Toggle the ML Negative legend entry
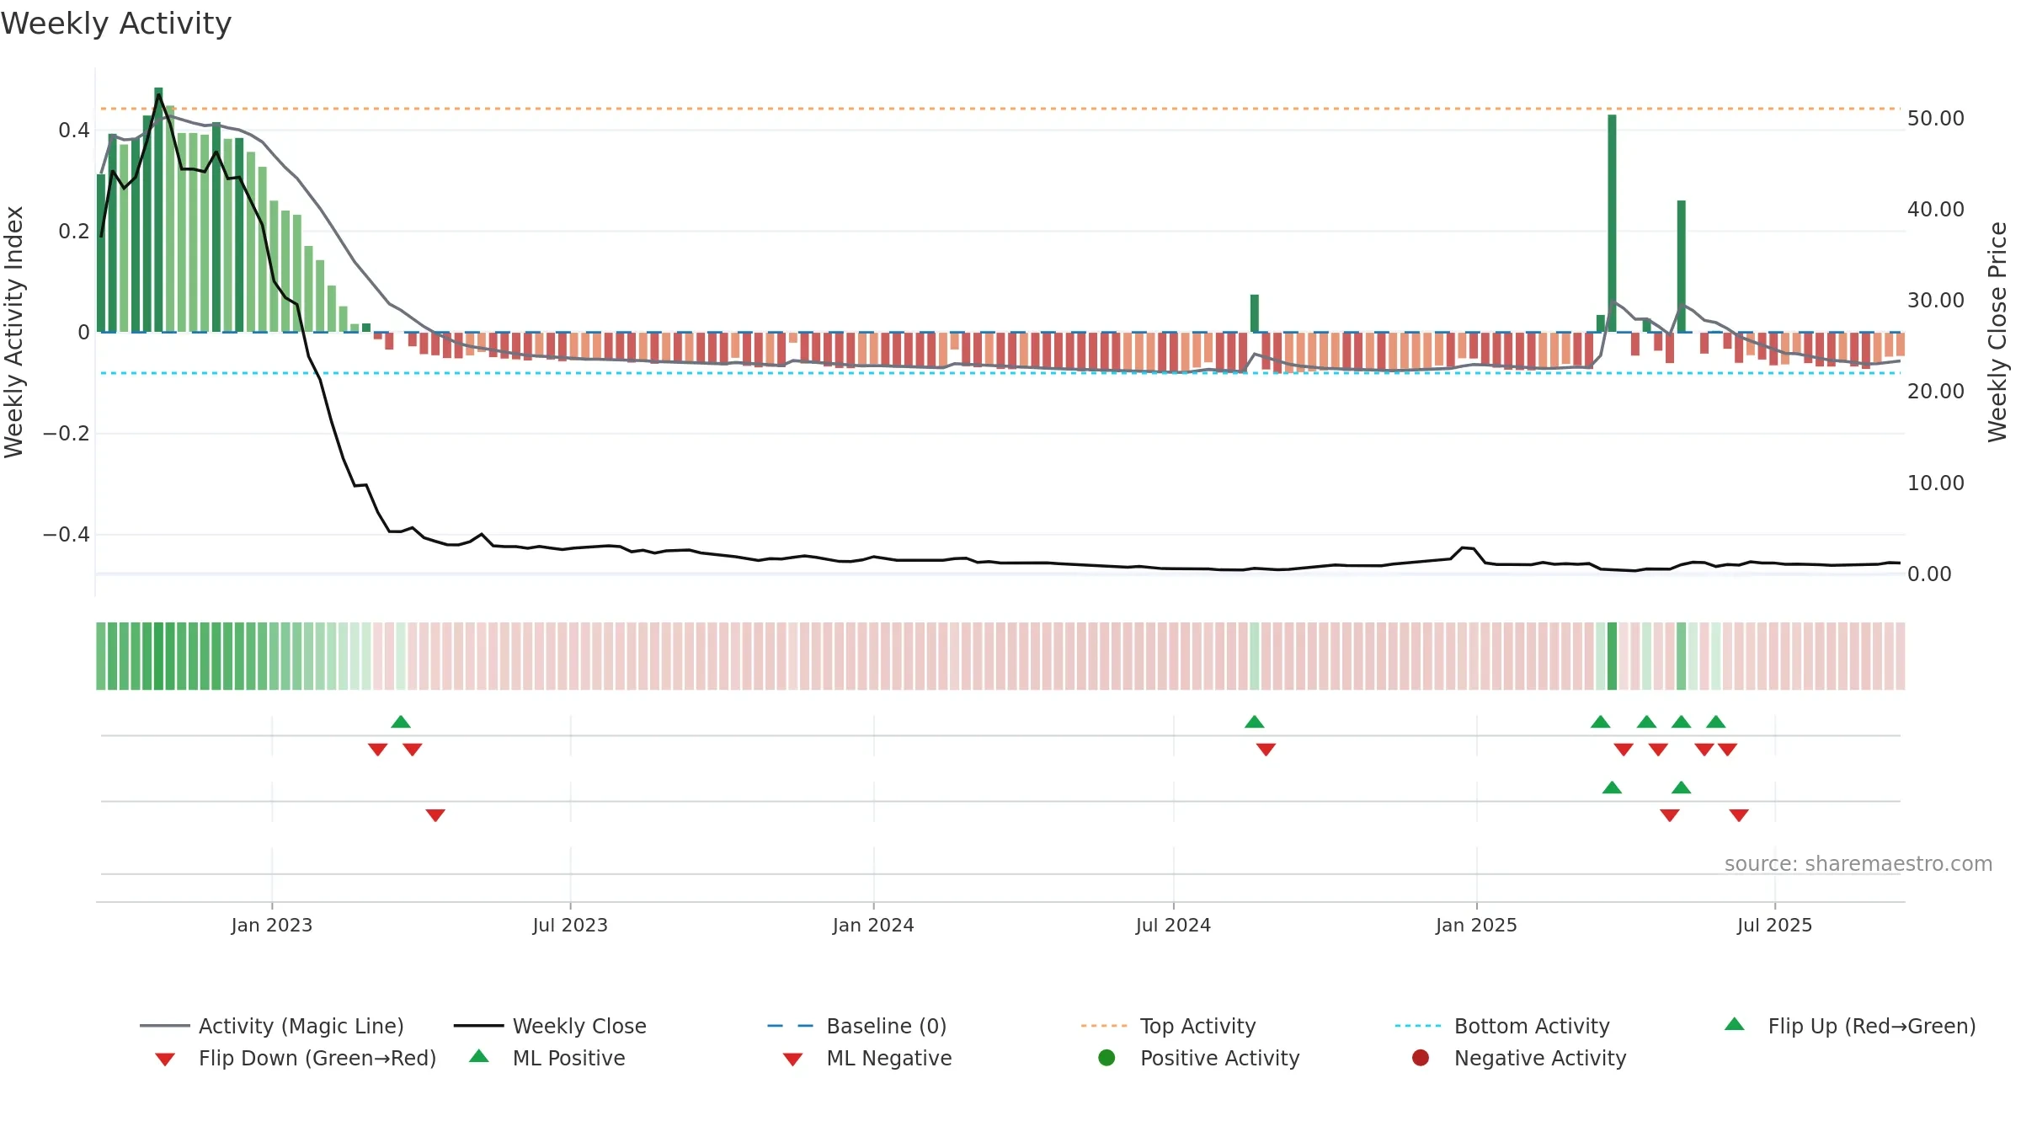 point(867,1058)
